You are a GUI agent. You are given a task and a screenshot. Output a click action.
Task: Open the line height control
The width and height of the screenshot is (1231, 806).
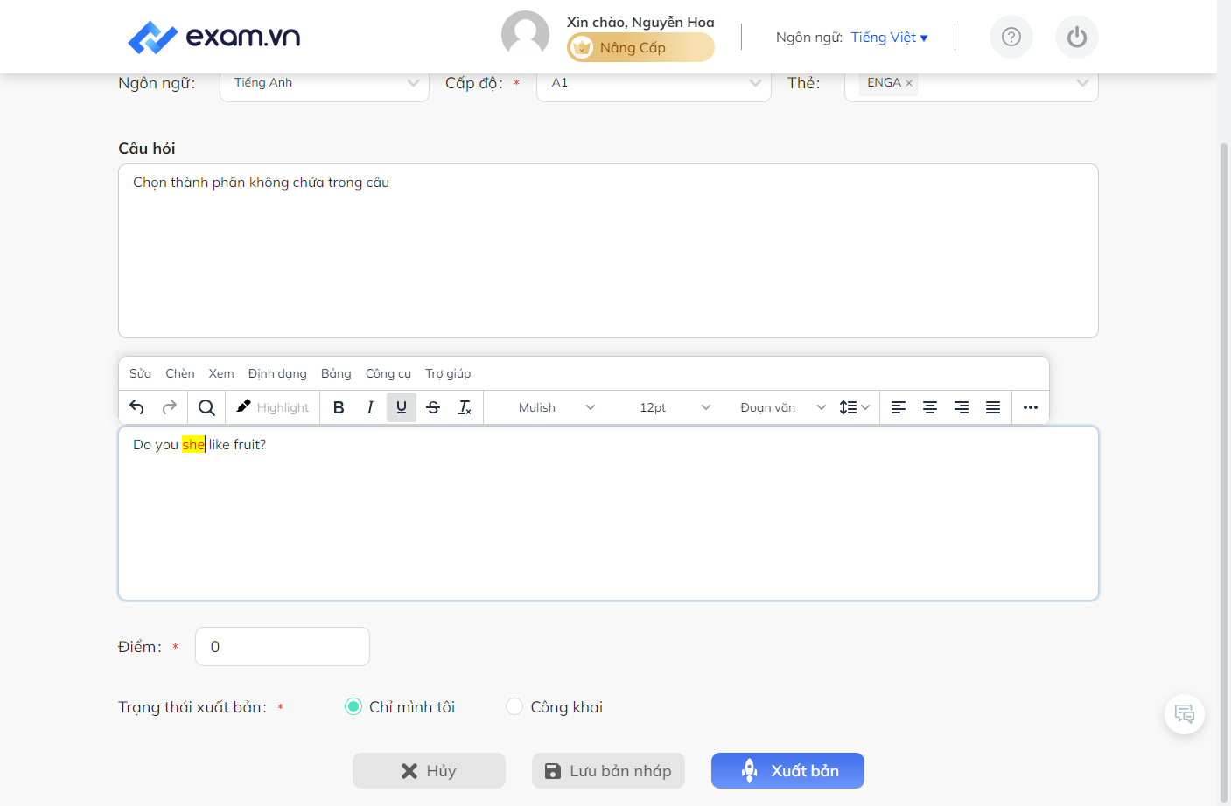click(x=854, y=407)
